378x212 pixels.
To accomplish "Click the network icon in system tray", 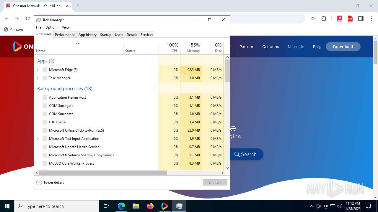I will pos(333,206).
